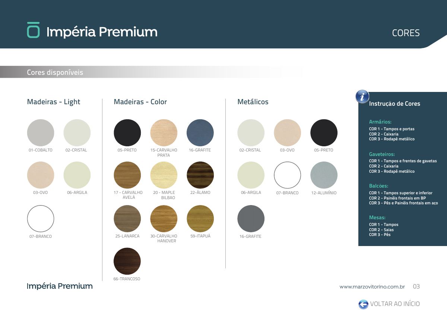Click the 07-BRANCO swatch under Madeiras - Light

click(x=41, y=218)
